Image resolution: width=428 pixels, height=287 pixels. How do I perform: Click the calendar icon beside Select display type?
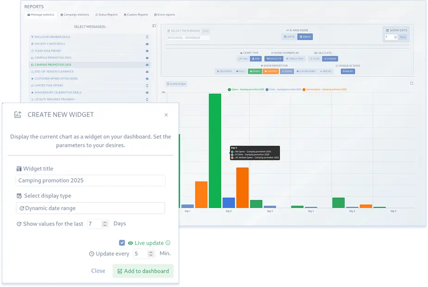click(19, 196)
